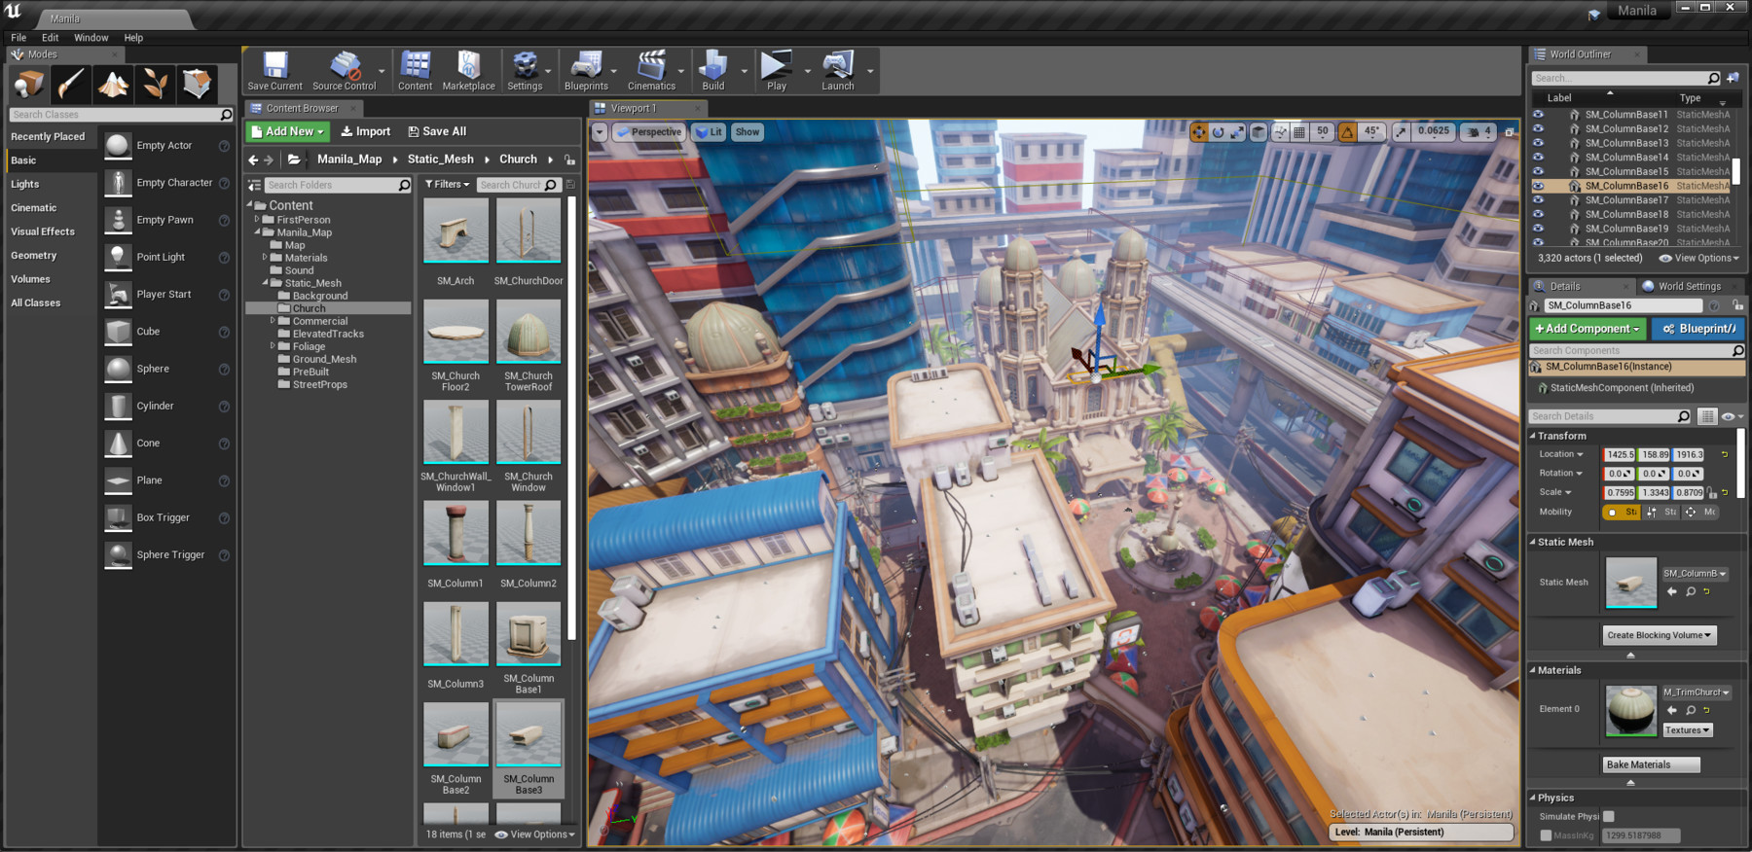Open viewport options dropdown arrow
The image size is (1752, 852).
pos(600,132)
